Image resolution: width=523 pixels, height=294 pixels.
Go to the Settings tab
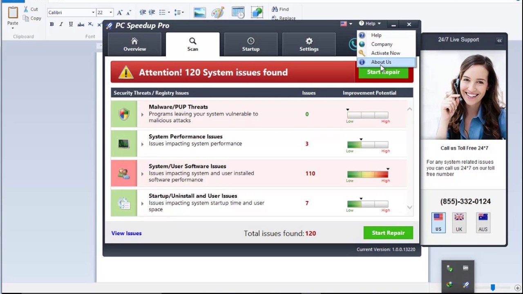tap(309, 44)
